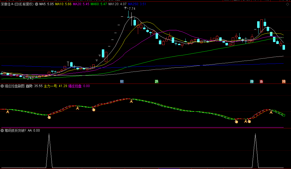Click the leftmost hand buy-signal icon

point(49,117)
